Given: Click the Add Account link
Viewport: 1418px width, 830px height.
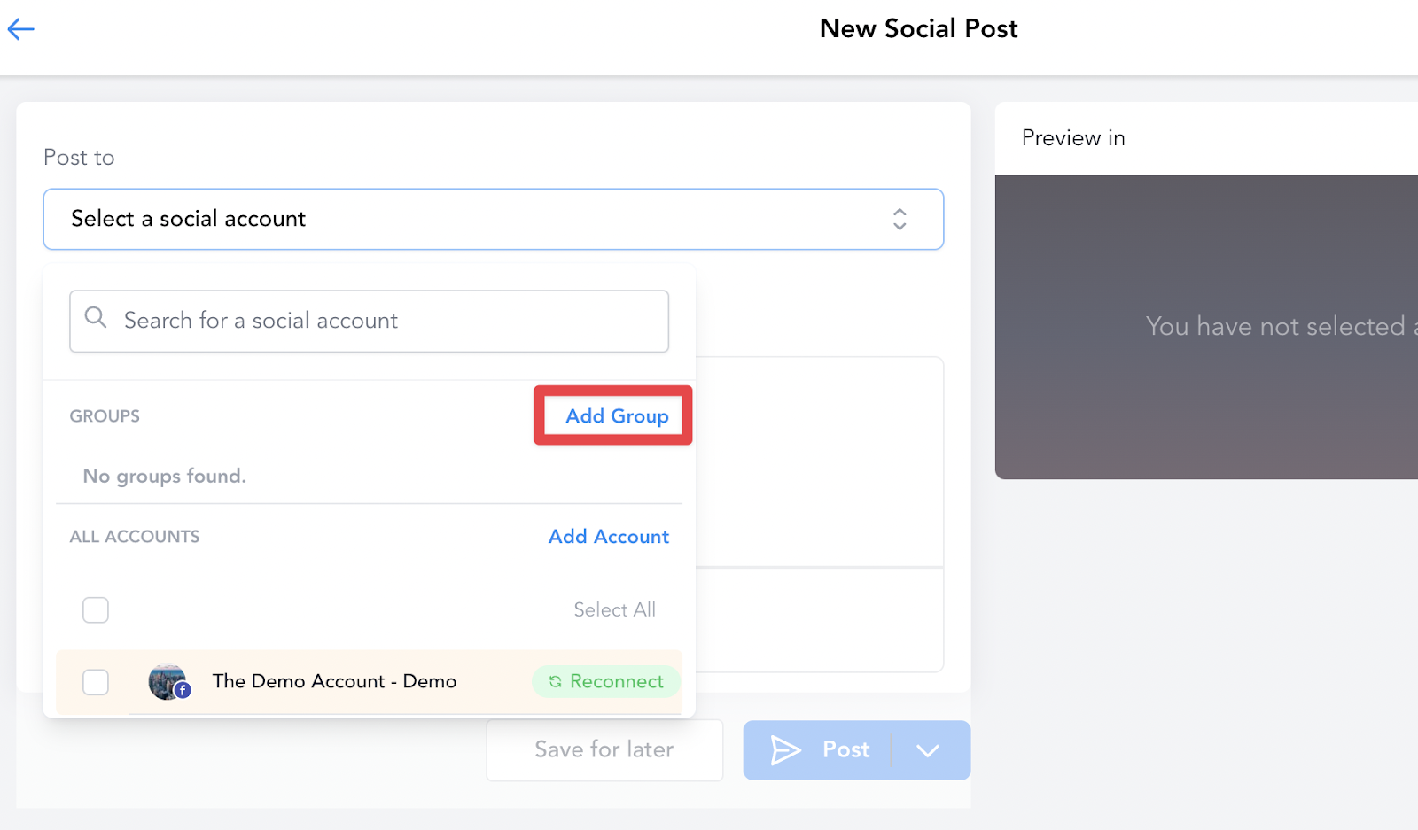Looking at the screenshot, I should click(x=609, y=537).
